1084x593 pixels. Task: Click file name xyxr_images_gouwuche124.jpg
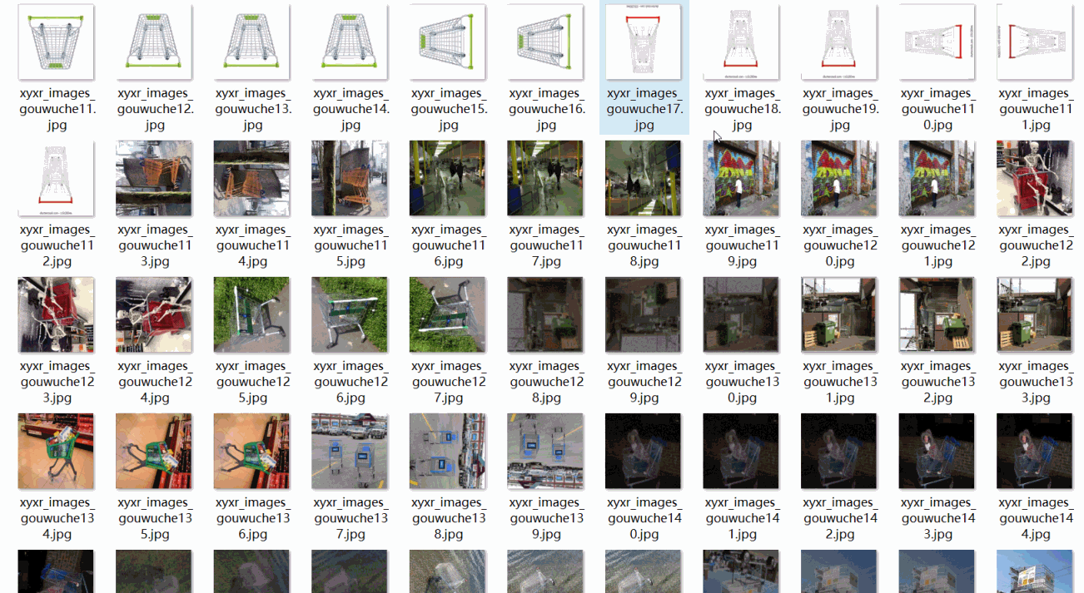(154, 382)
